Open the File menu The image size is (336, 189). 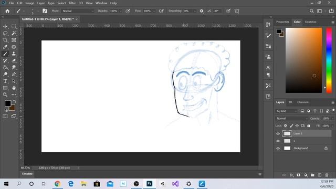click(x=12, y=3)
